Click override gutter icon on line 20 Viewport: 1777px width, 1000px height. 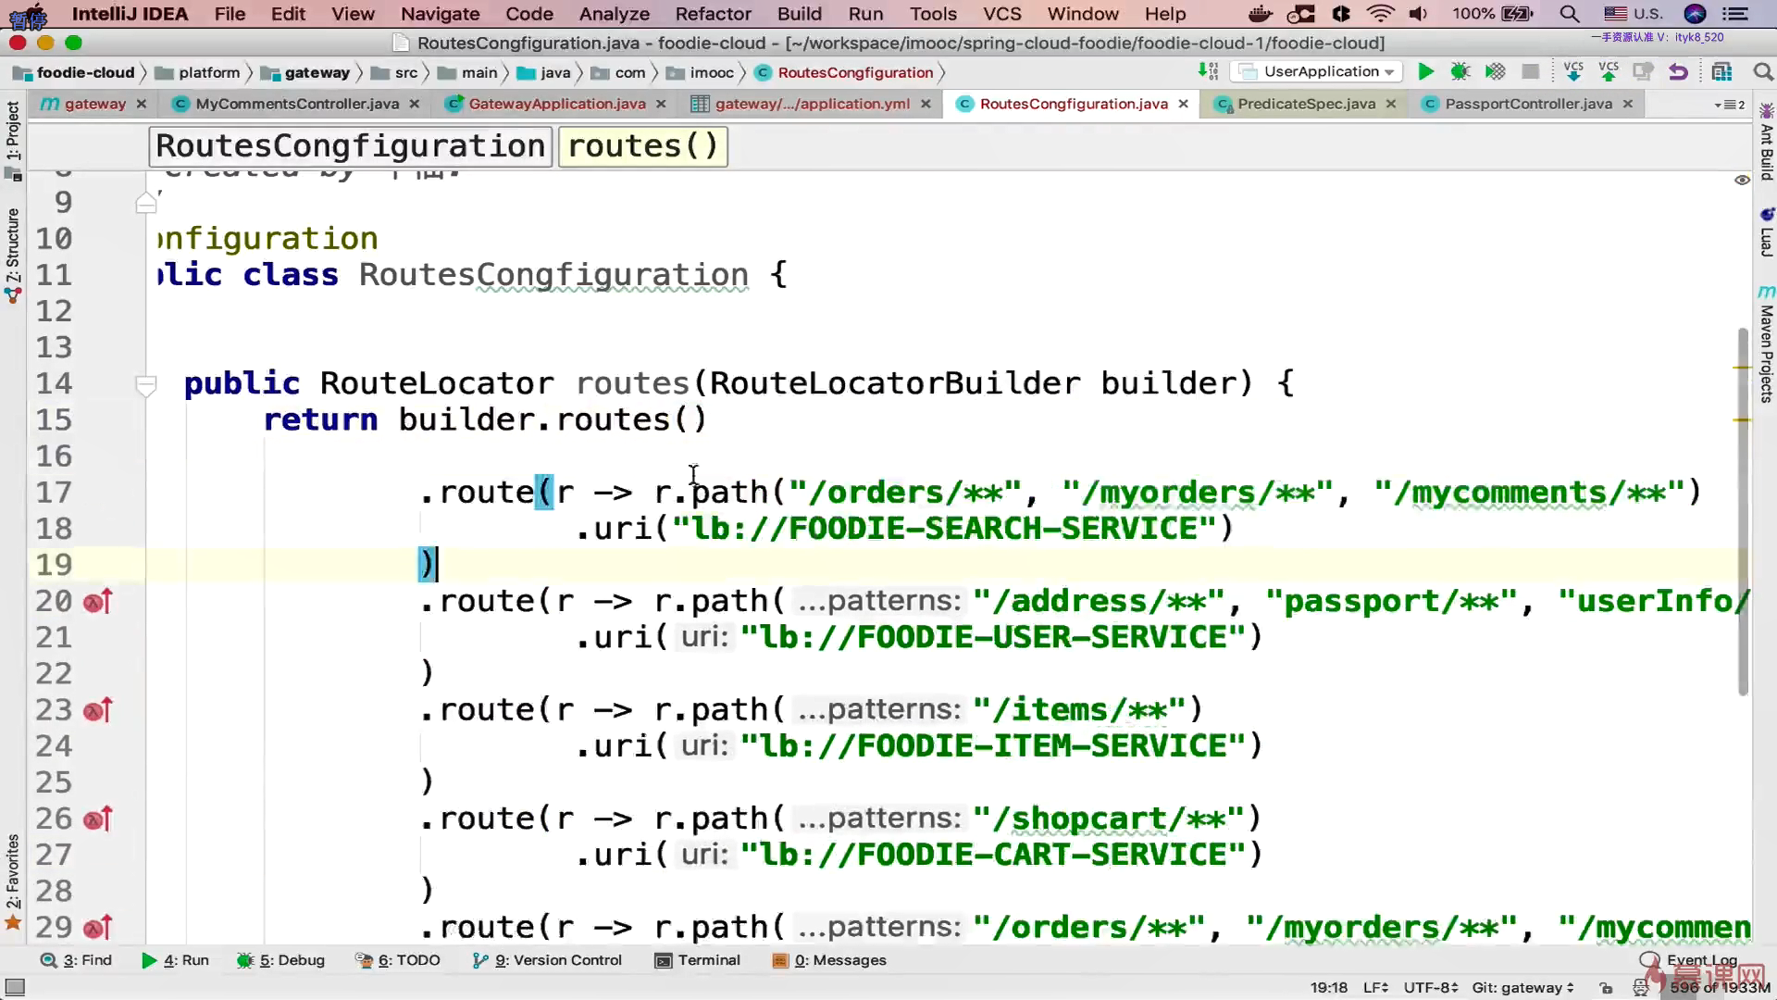(97, 602)
